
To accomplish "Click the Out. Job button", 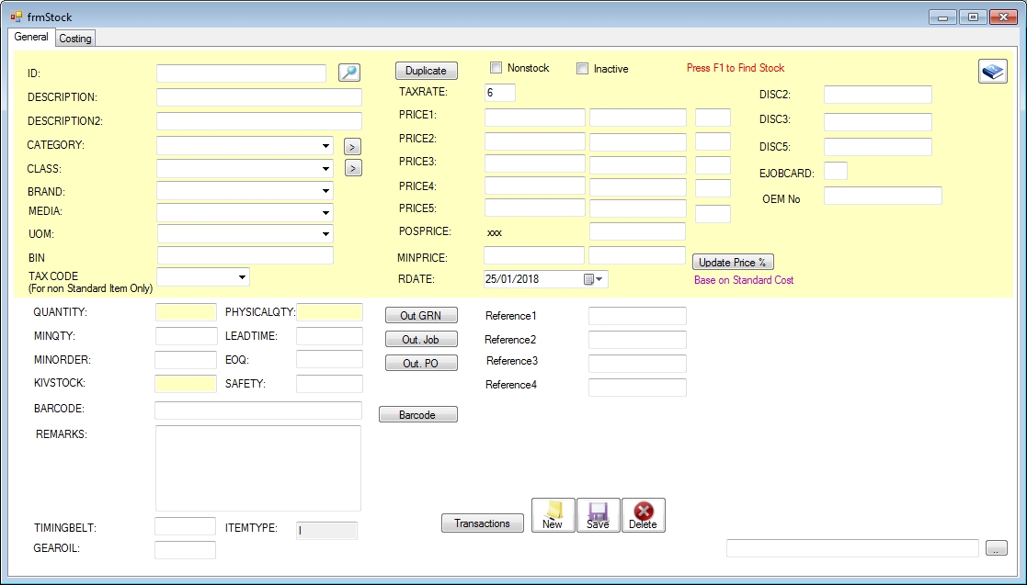I will tap(421, 340).
